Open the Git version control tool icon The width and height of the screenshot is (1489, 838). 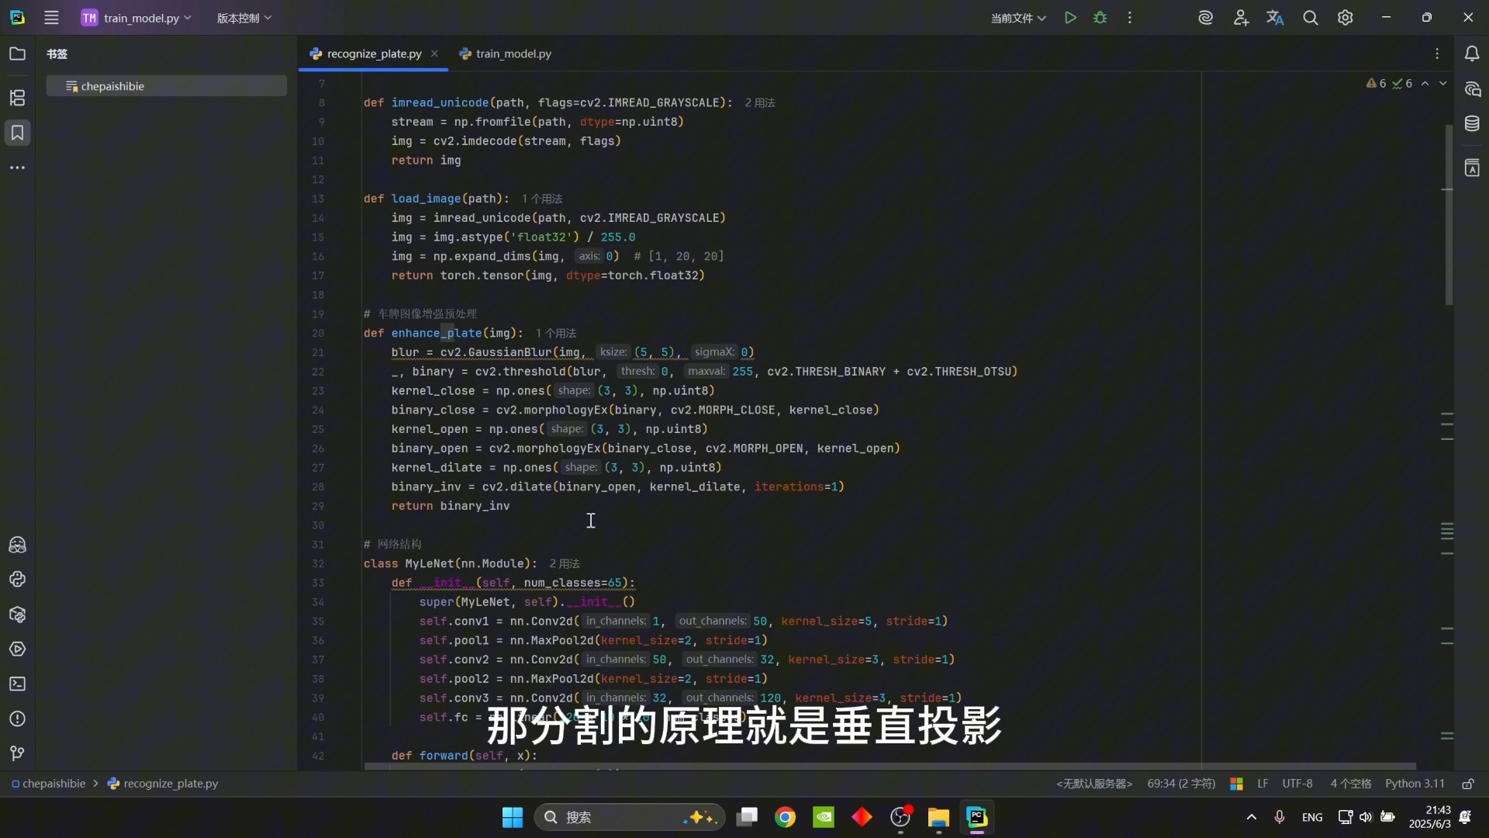(17, 753)
